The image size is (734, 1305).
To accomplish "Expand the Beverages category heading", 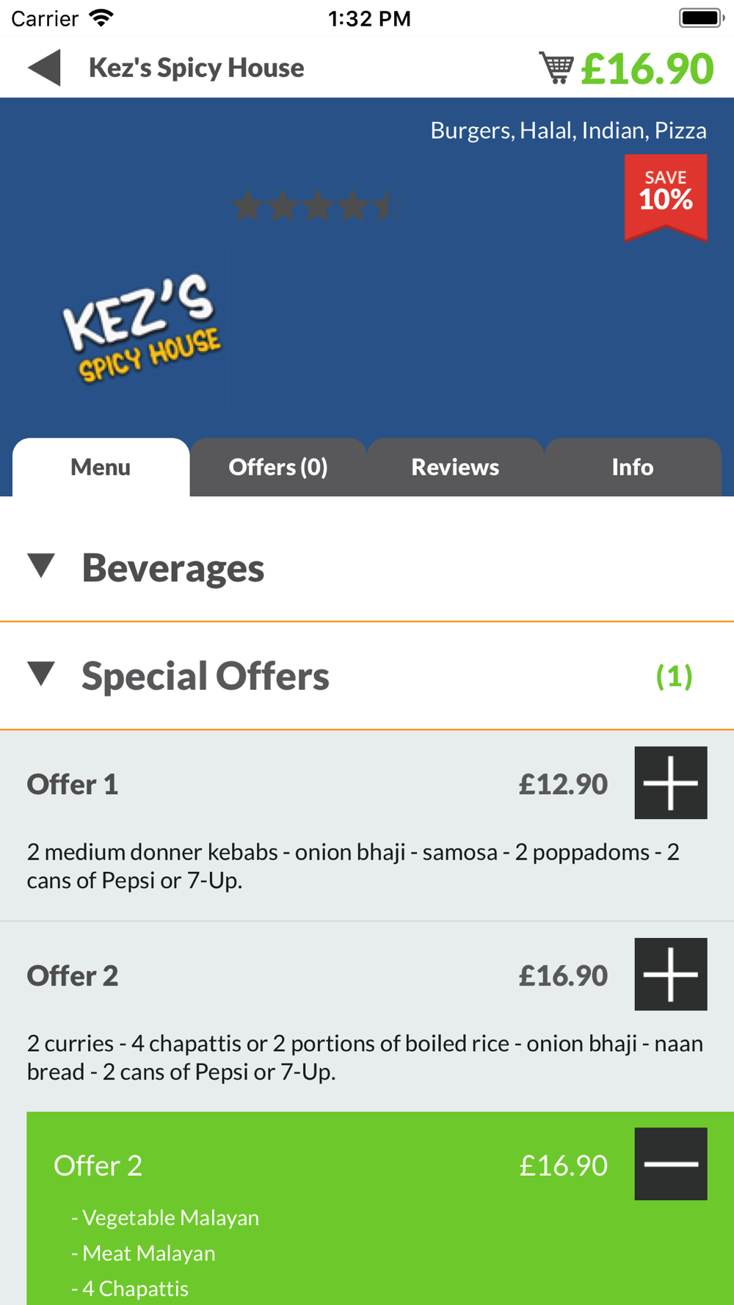I will point(172,567).
